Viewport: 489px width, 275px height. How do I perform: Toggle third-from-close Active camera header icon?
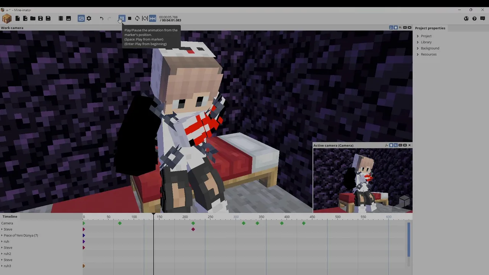pyautogui.click(x=396, y=145)
